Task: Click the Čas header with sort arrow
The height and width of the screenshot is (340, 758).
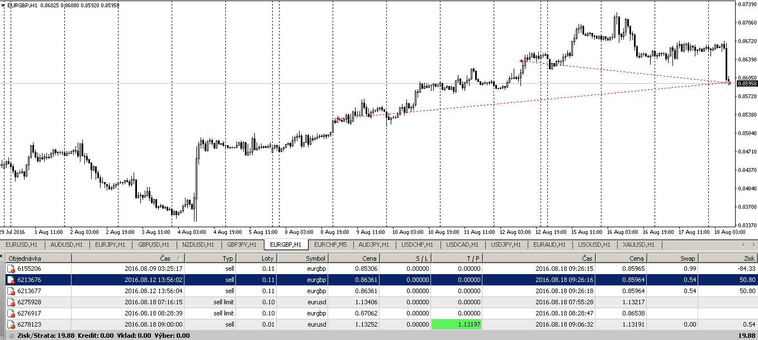Action: tap(128, 258)
